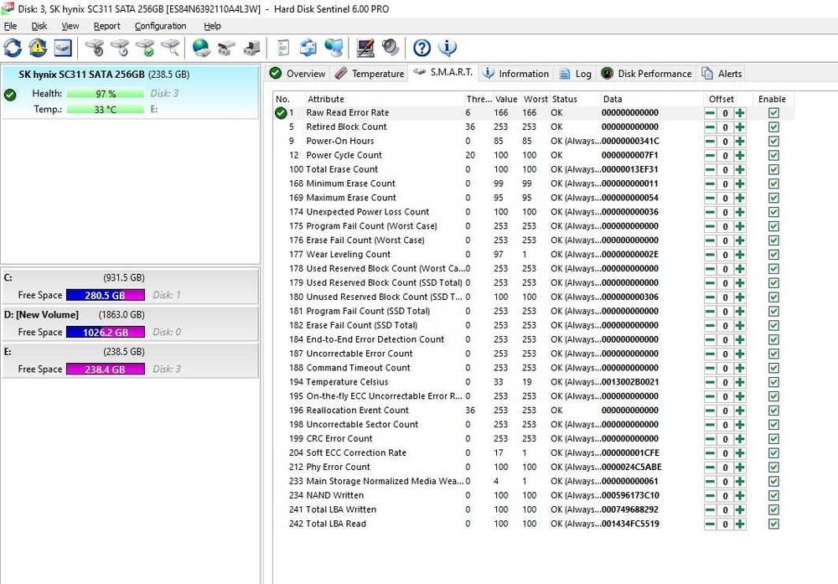Toggle Enable checkbox for Retired Block Count
The image size is (838, 584).
773,127
